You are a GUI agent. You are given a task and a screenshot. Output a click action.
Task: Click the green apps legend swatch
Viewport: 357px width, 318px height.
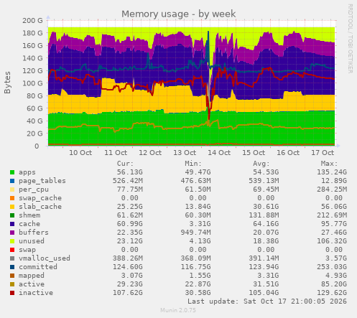(x=12, y=172)
